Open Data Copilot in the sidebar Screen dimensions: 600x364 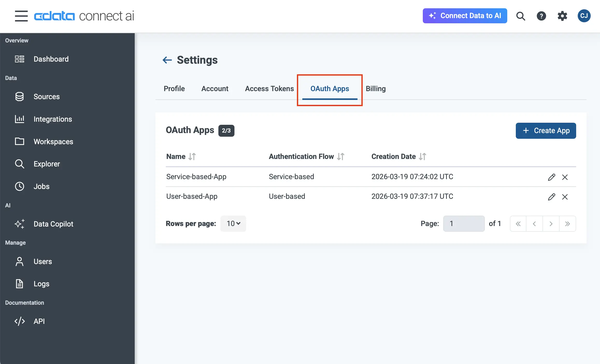point(53,224)
